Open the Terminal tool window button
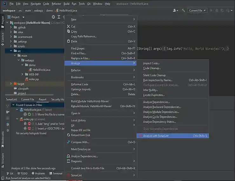This screenshot has height=181, width=235. [56, 173]
